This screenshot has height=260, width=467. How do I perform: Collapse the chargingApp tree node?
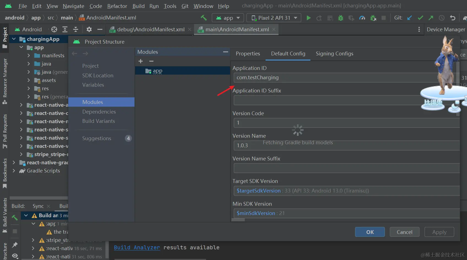click(x=14, y=39)
